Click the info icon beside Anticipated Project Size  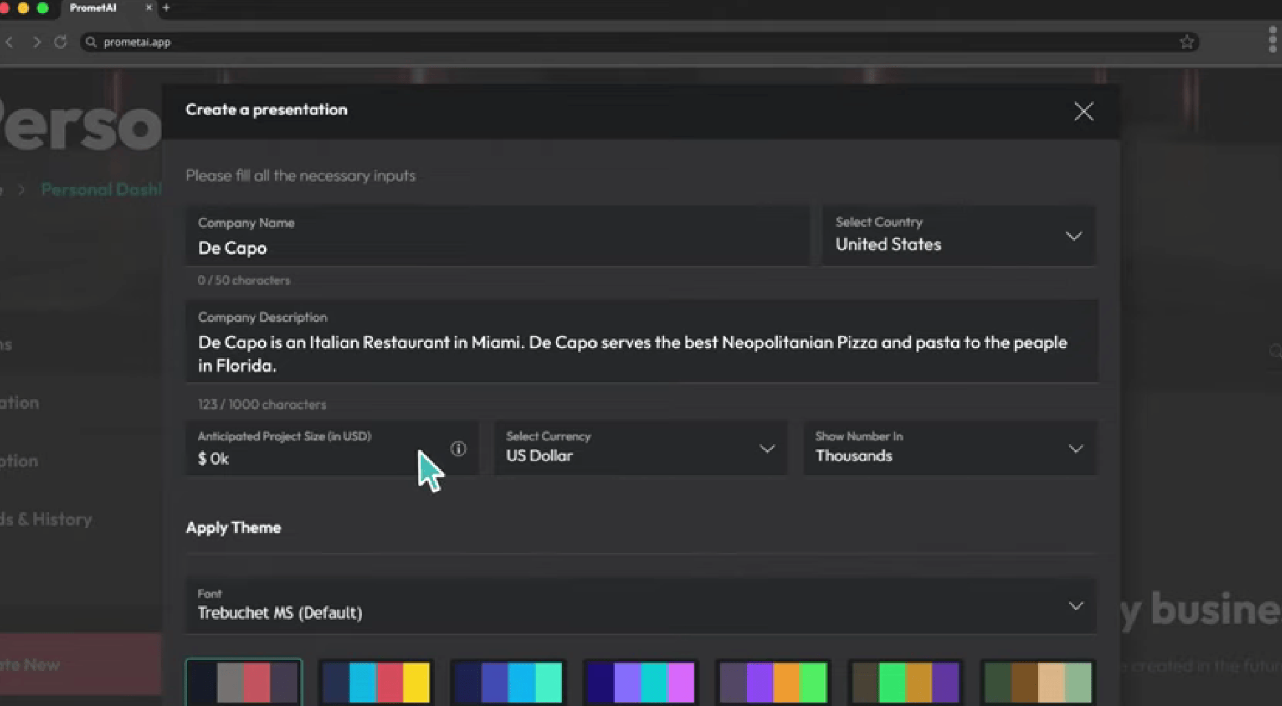coord(459,449)
